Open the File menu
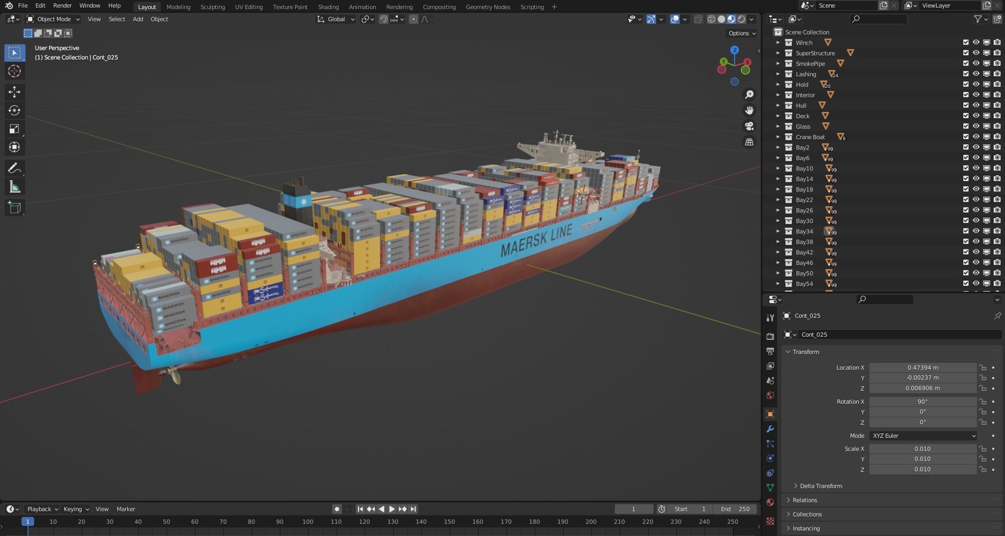The image size is (1005, 536). [23, 6]
